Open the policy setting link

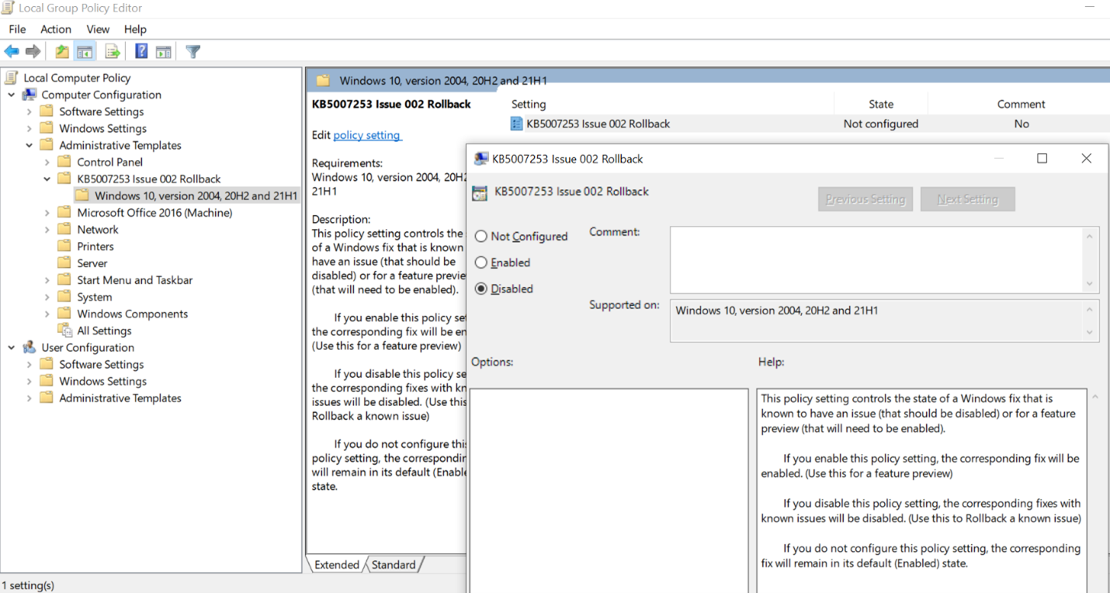tap(367, 135)
